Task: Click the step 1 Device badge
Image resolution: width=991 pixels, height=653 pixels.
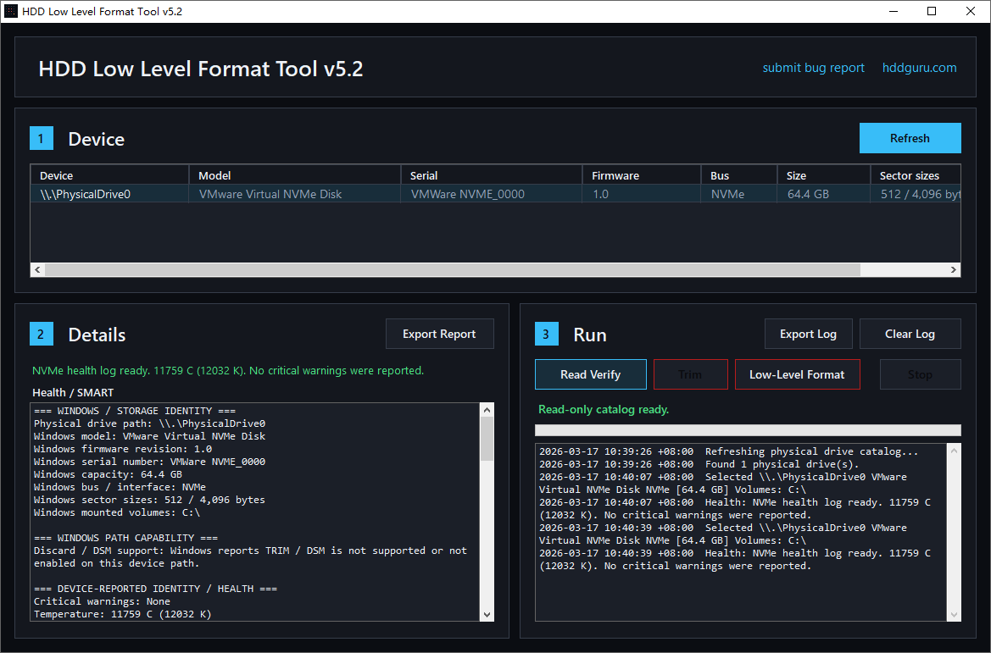Action: (42, 139)
